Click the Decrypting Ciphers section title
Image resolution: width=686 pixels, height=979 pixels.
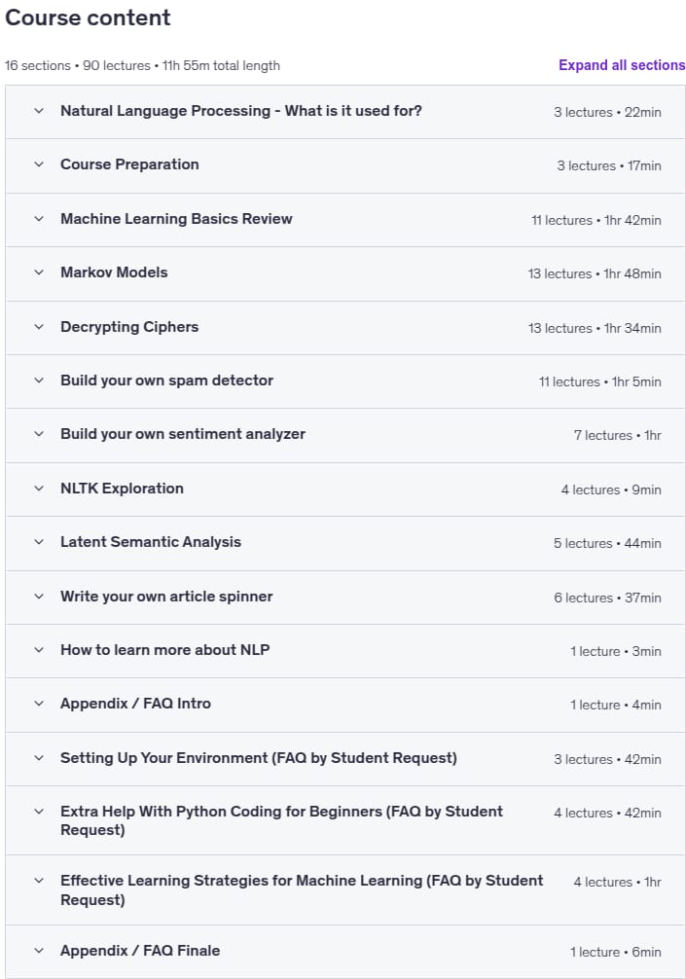click(129, 327)
